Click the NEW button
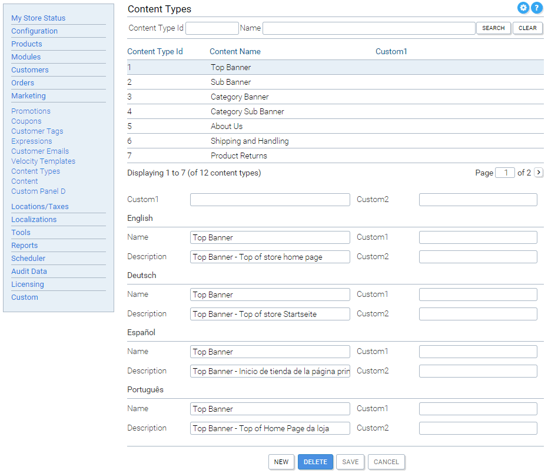 pyautogui.click(x=281, y=462)
